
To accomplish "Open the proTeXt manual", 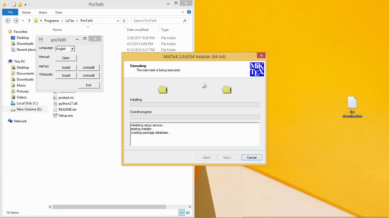I will 66,58.
